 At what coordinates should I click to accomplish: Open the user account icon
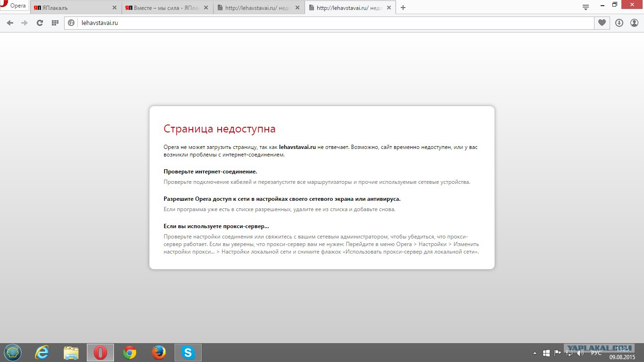click(x=634, y=23)
